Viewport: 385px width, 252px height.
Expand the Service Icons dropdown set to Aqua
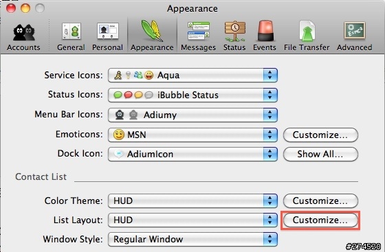pyautogui.click(x=192, y=76)
